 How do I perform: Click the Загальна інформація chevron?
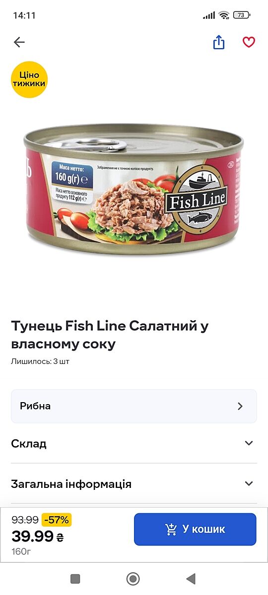249,483
